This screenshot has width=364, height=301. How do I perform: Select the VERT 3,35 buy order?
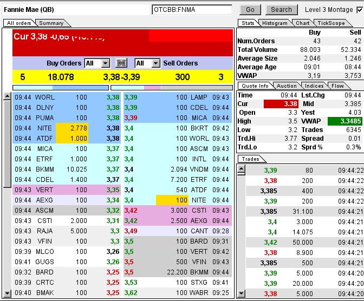pos(67,190)
